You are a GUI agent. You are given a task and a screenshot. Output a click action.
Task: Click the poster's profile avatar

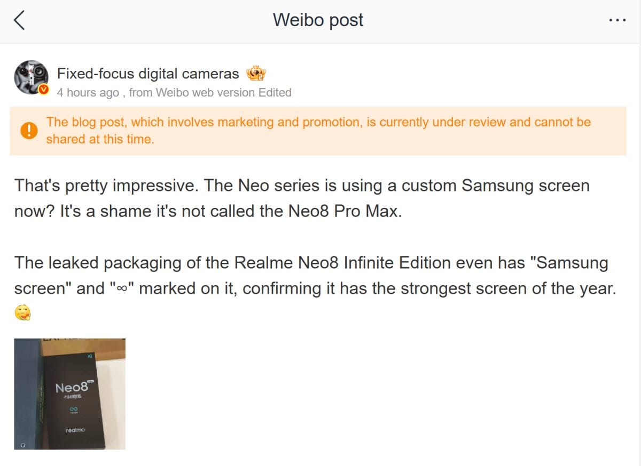tap(31, 77)
